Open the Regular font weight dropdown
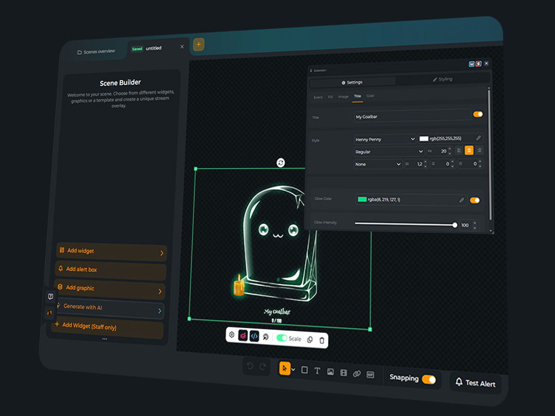The width and height of the screenshot is (555, 416). click(x=388, y=152)
